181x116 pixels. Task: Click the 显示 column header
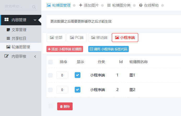point(80,62)
